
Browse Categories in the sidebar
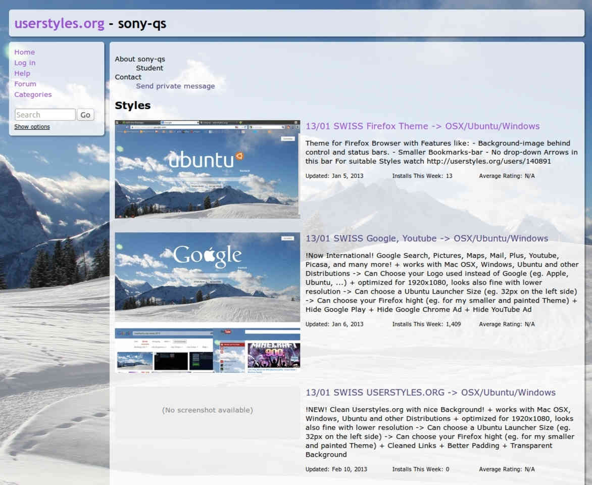(33, 94)
